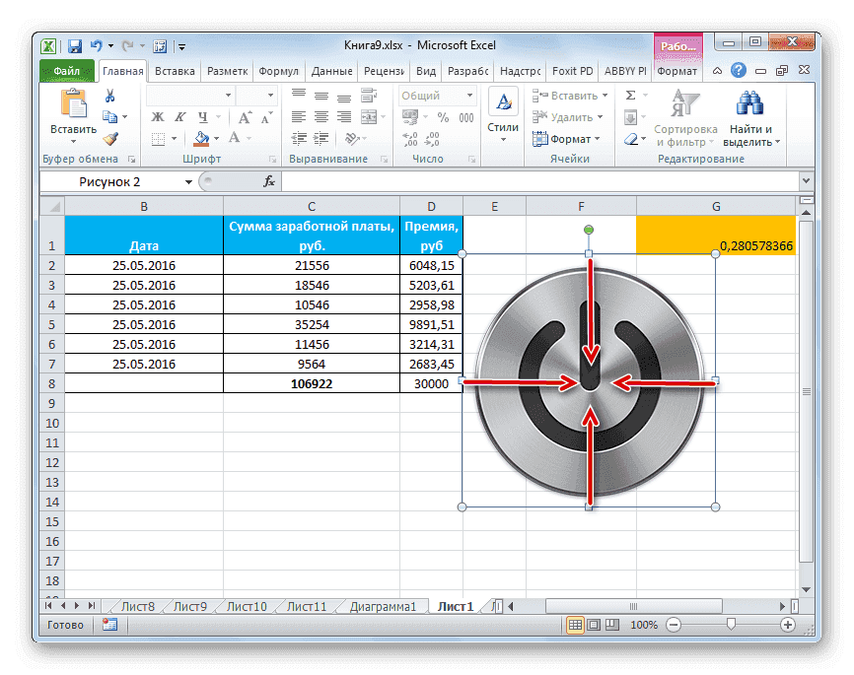Toggle bold formatting Ж
Image resolution: width=854 pixels, height=675 pixels.
(x=157, y=116)
